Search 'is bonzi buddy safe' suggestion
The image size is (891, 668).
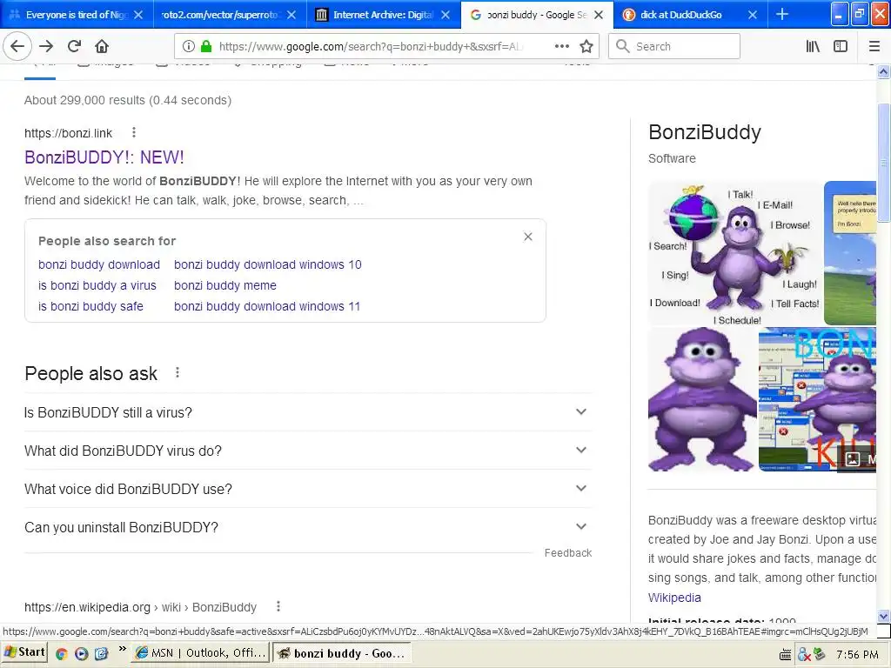(x=90, y=306)
